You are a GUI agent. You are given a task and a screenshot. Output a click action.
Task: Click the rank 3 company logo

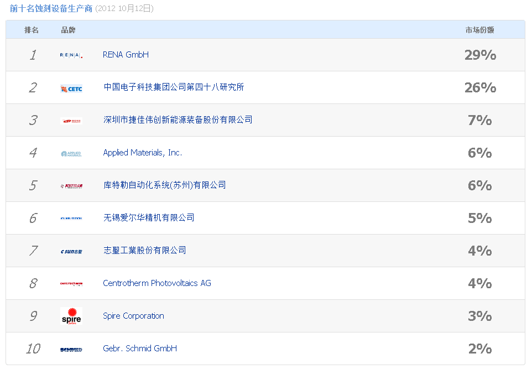coord(71,121)
